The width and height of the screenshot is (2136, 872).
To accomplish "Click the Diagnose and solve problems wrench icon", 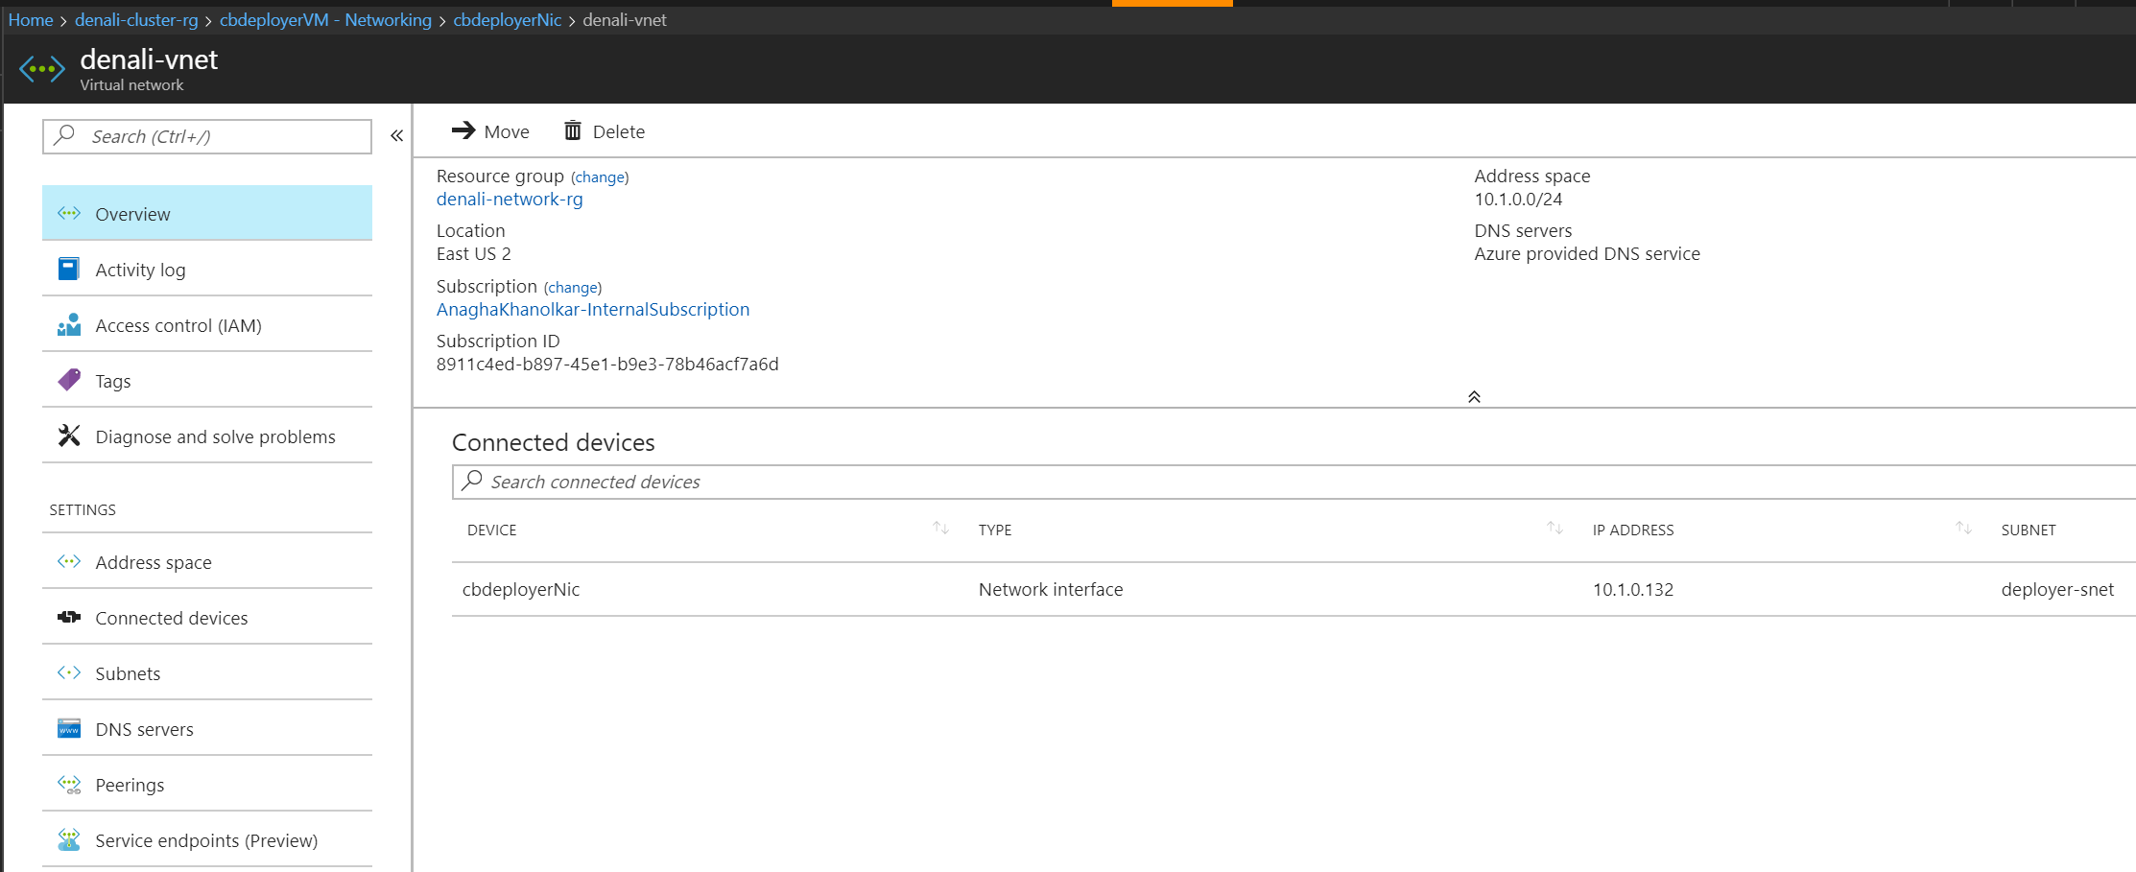I will tap(69, 436).
